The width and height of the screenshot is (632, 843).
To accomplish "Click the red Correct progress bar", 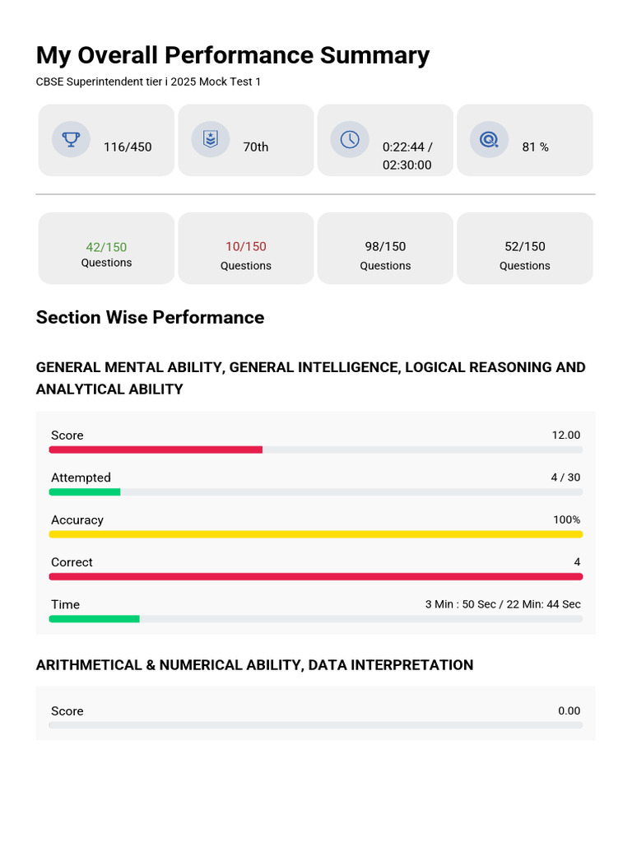I will pos(316,577).
